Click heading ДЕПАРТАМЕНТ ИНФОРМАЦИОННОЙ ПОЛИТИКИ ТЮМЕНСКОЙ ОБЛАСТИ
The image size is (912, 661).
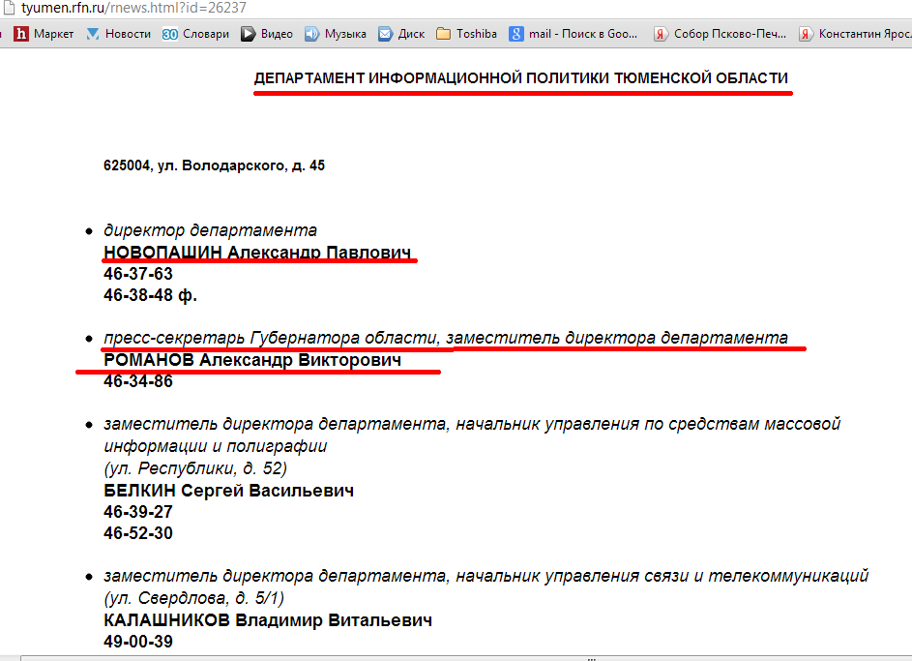(x=521, y=78)
